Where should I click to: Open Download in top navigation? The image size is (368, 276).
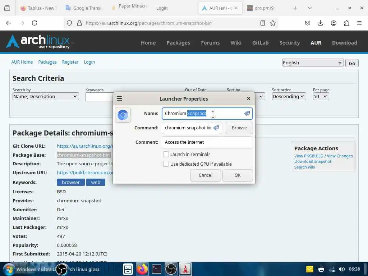(344, 43)
